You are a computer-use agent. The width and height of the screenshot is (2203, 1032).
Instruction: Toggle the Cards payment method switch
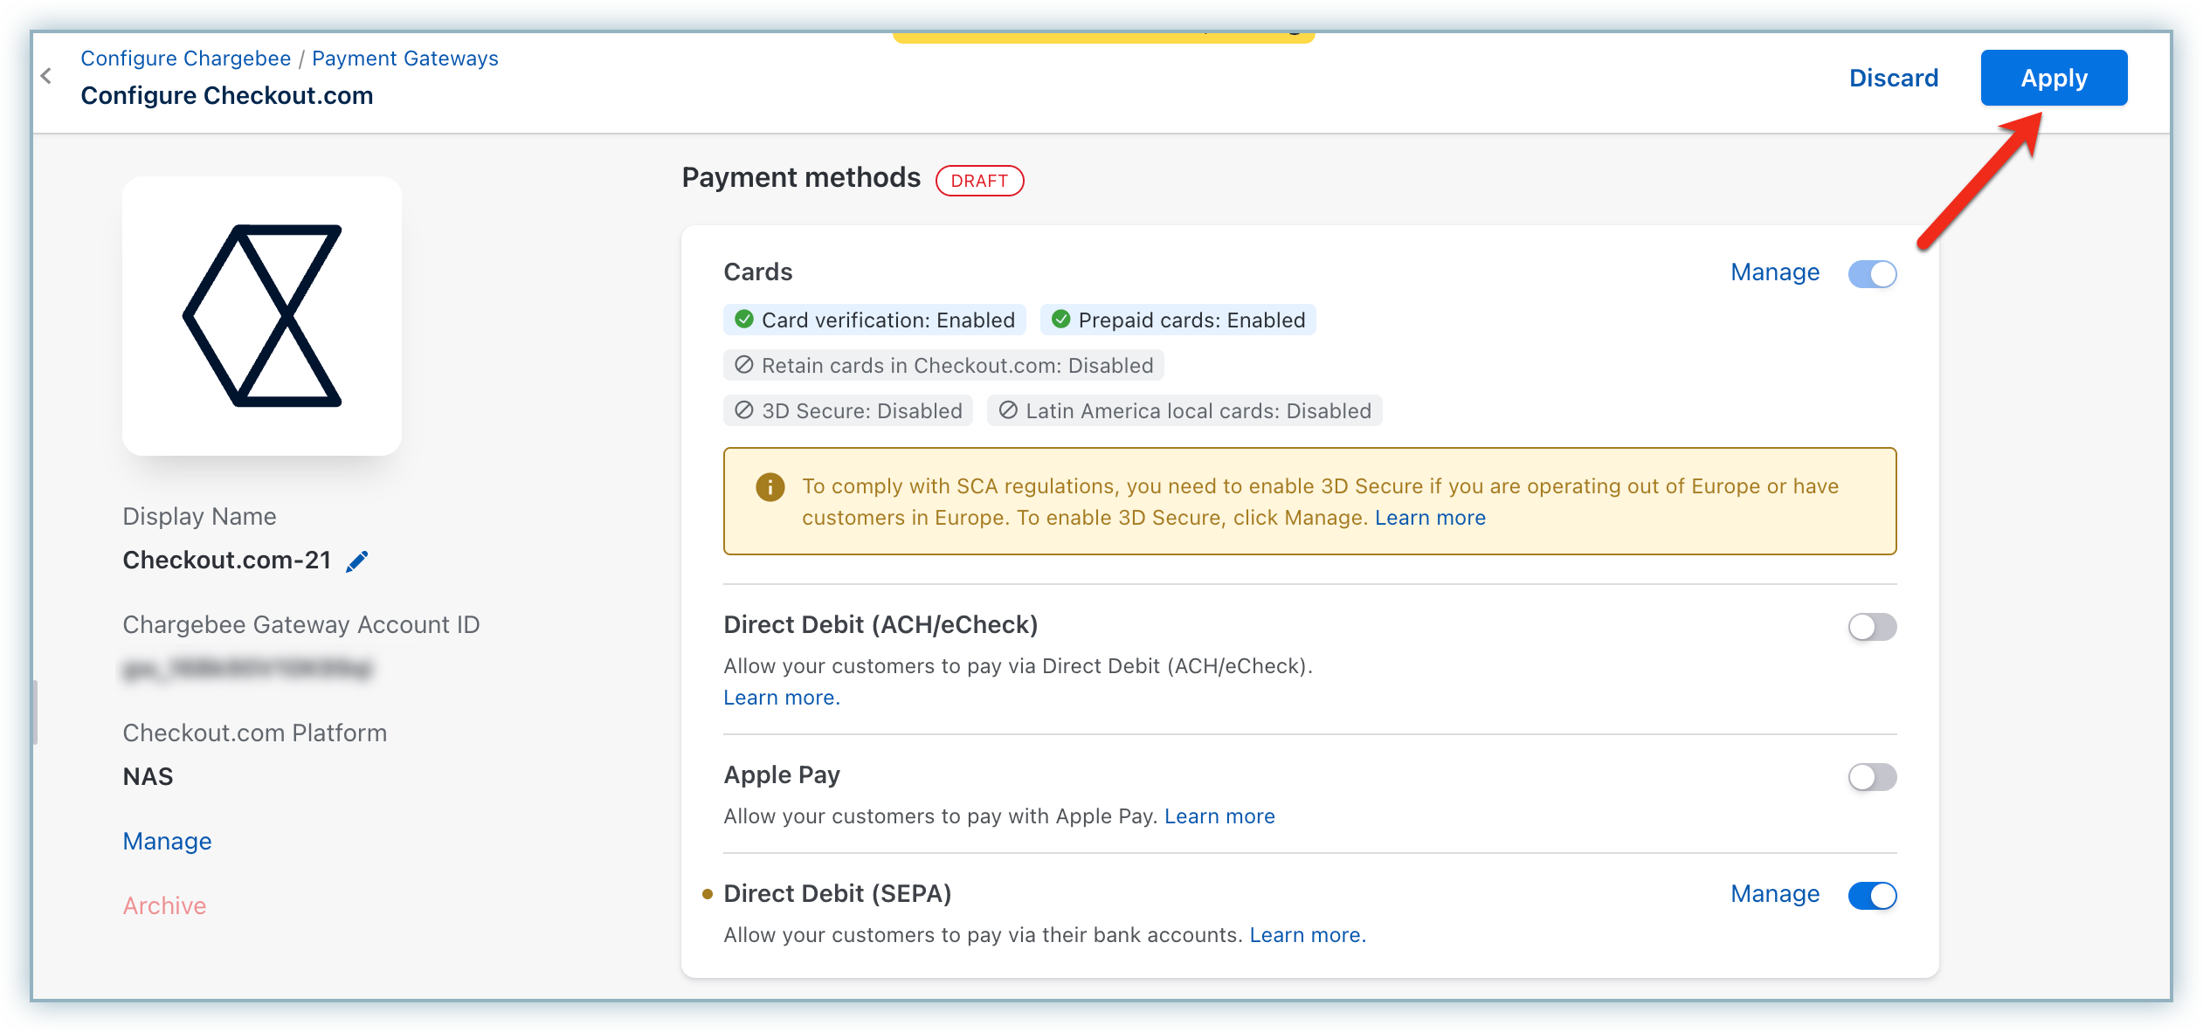1872,274
